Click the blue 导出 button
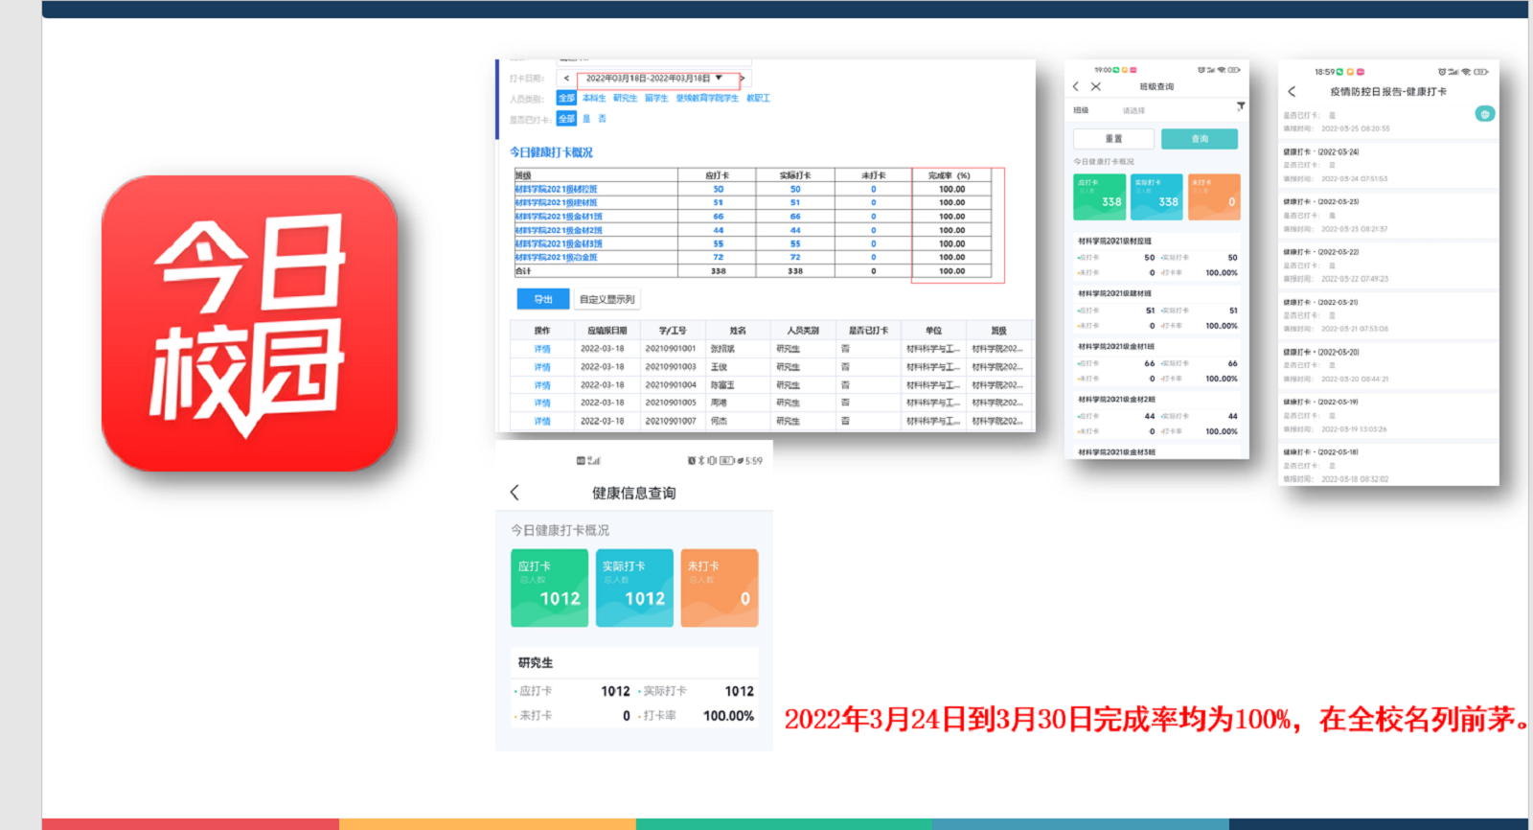The image size is (1533, 830). [543, 299]
